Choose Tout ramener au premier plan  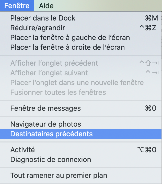[59, 176]
